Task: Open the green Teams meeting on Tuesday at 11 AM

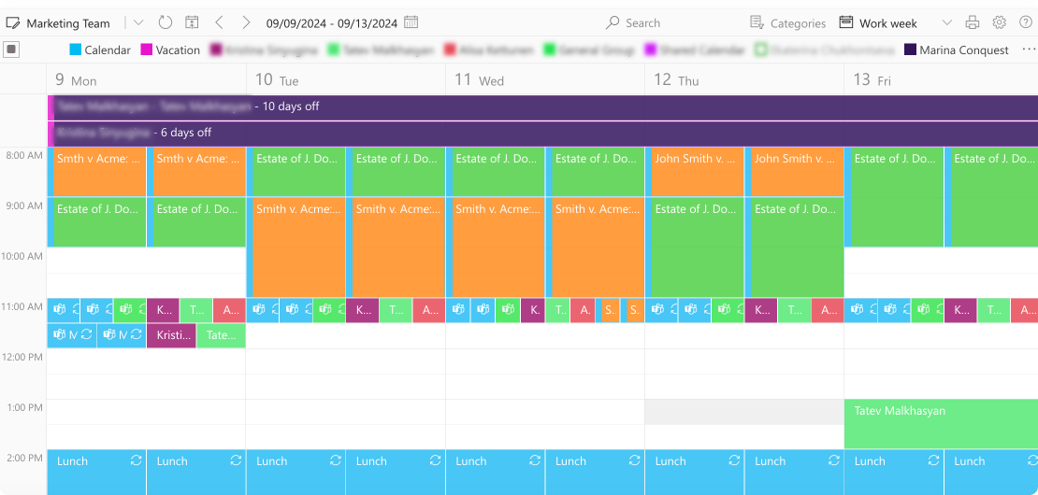Action: (329, 310)
